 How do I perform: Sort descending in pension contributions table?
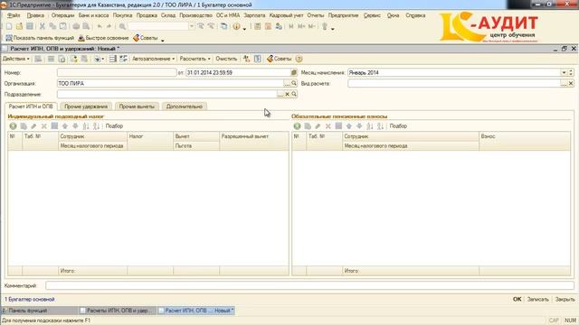tap(381, 126)
